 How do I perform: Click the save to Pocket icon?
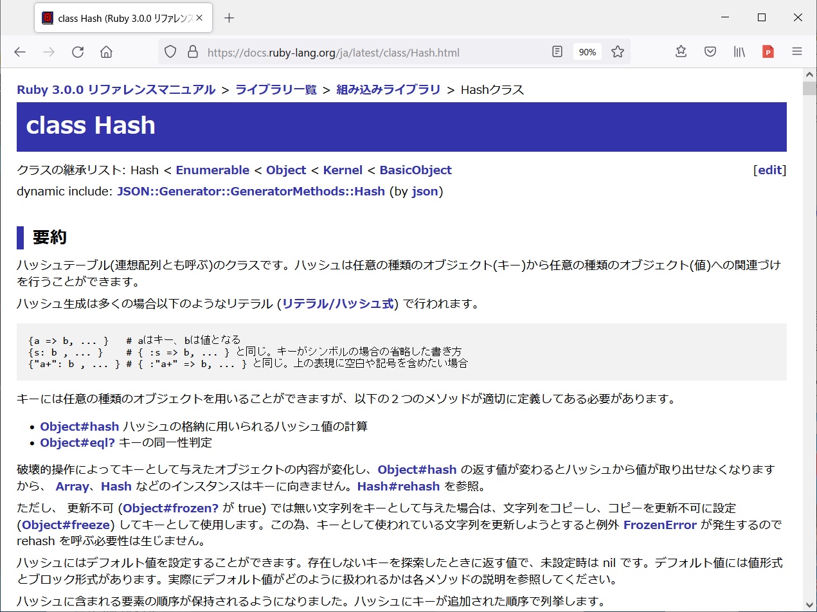710,51
